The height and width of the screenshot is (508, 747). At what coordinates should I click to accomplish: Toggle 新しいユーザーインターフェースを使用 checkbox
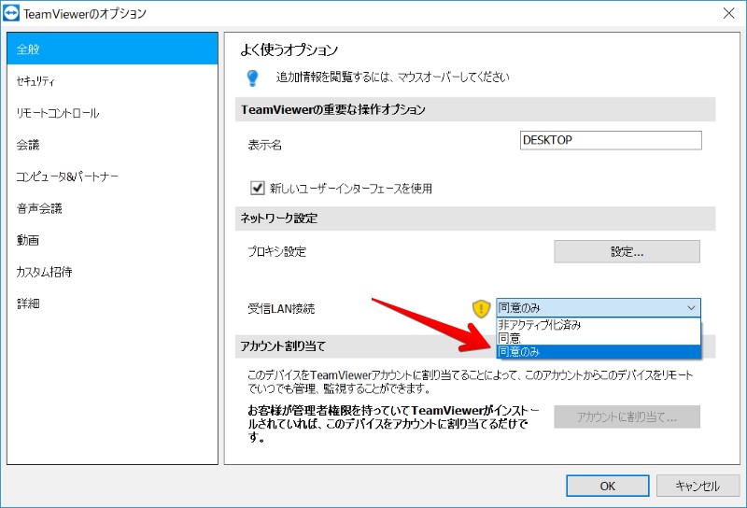point(258,188)
